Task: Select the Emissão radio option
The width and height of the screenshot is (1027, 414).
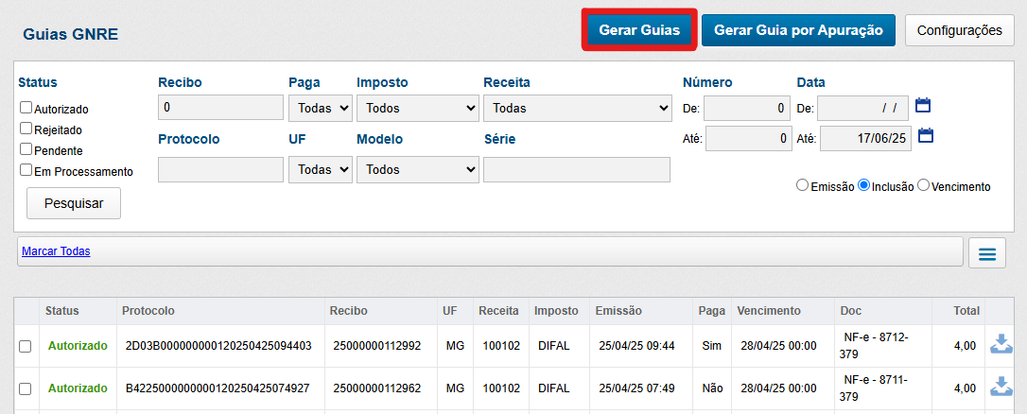Action: pyautogui.click(x=803, y=186)
